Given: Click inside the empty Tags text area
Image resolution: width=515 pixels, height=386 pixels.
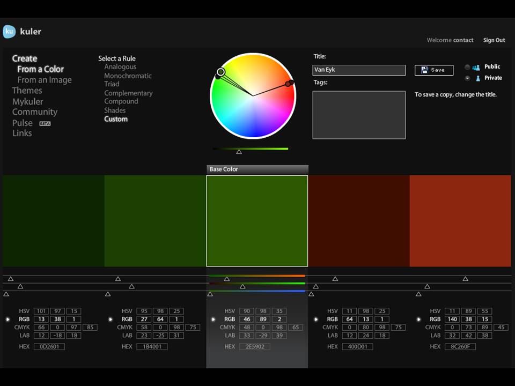Looking at the screenshot, I should pos(359,115).
